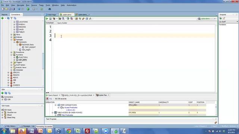Click the OBJECT_NAME column header
239x134 pixels.
tap(134, 102)
